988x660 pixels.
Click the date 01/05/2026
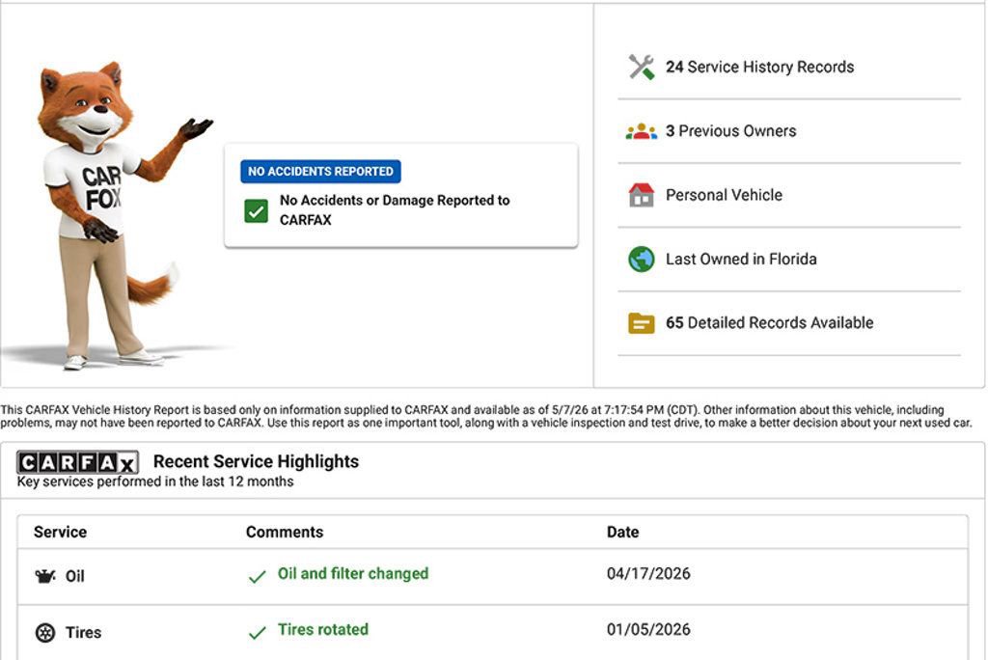(x=648, y=630)
